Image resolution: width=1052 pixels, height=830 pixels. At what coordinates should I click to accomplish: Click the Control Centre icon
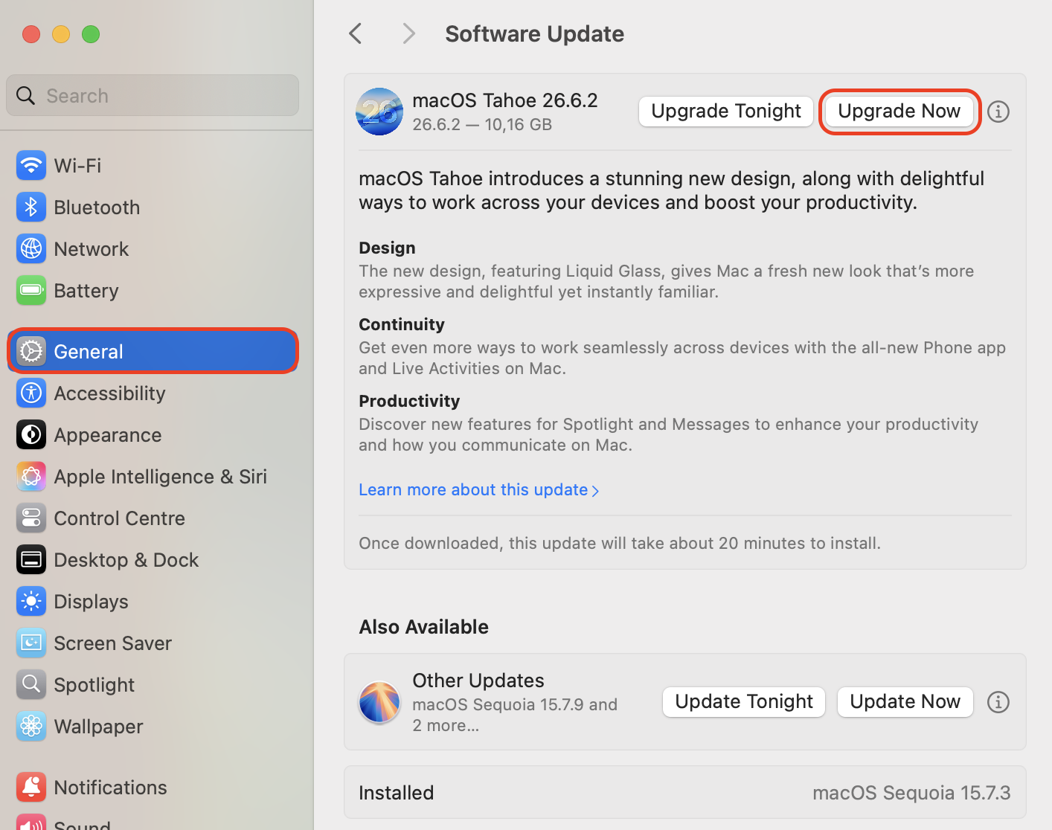31,518
